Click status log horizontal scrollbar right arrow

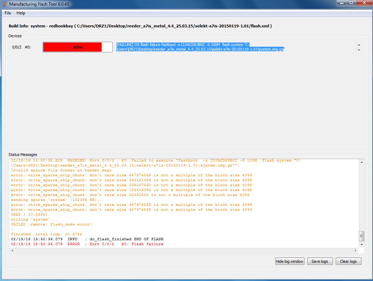tap(356, 251)
